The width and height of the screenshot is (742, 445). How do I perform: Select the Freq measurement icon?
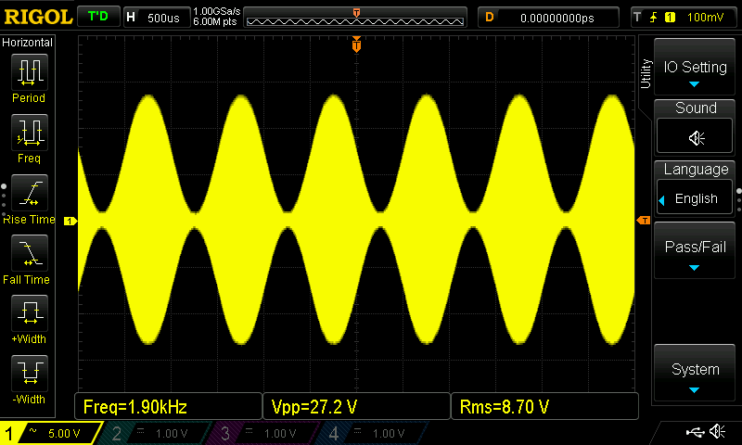[x=30, y=133]
